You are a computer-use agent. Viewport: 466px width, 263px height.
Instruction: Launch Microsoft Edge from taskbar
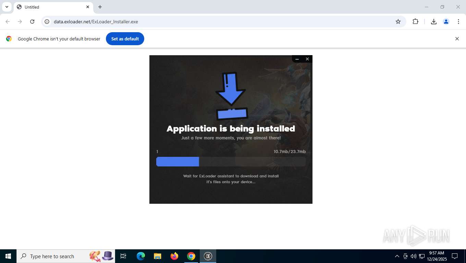pos(141,256)
